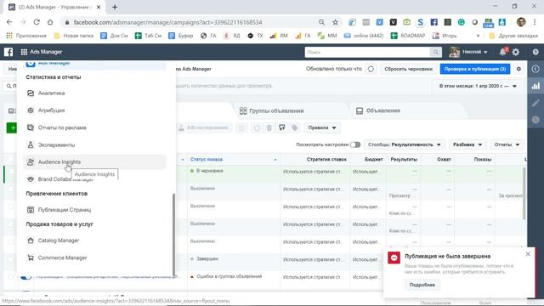Screen dimensions: 544x306
Task: Open Chrome's three-dot menu
Action: point(535,22)
